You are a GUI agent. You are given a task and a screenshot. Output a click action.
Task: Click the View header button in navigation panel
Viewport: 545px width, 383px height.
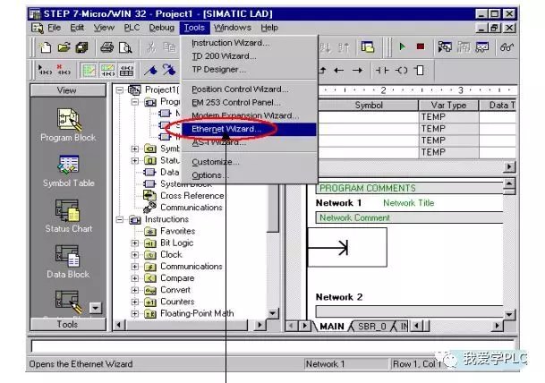(x=67, y=90)
